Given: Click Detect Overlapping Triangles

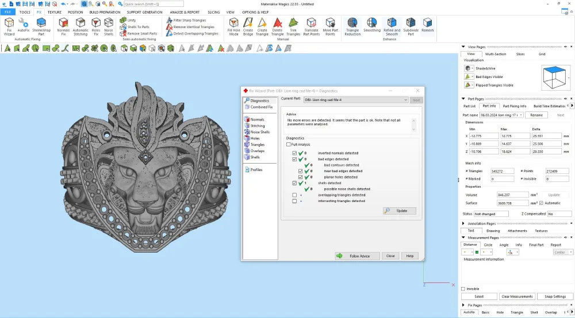Looking at the screenshot, I should coord(192,33).
